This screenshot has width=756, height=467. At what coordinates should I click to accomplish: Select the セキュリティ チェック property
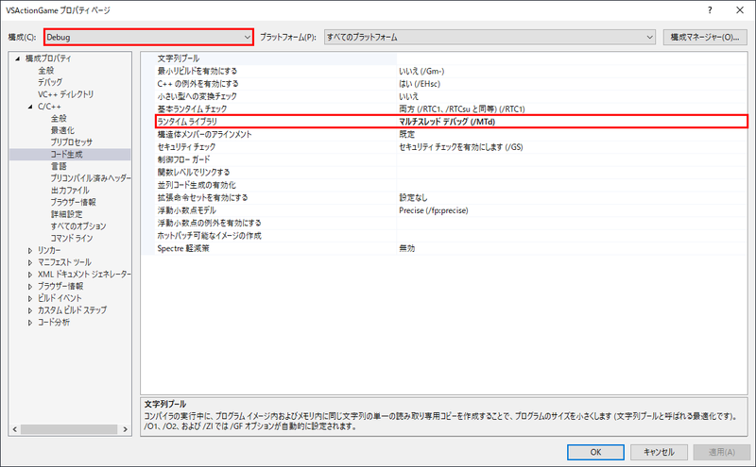click(186, 147)
